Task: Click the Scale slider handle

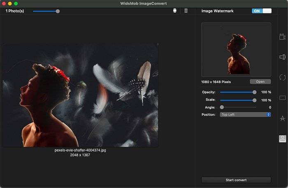Action: [x=254, y=100]
